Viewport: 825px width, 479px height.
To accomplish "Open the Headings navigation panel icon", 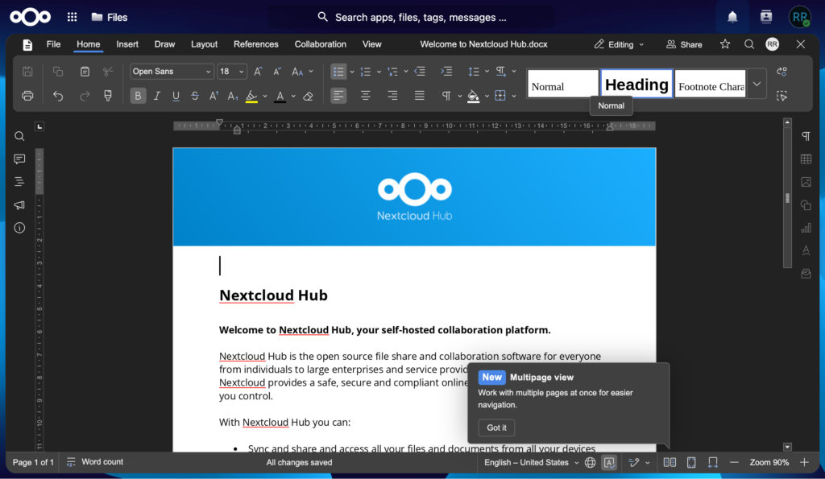I will point(19,182).
